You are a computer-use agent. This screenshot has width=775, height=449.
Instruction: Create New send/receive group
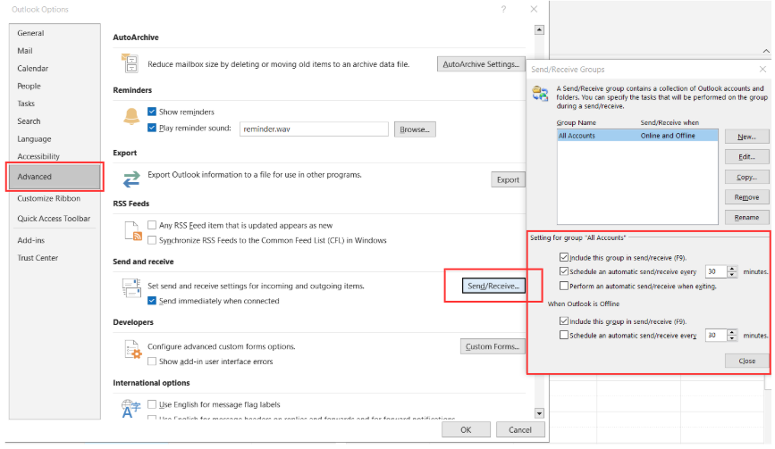746,137
